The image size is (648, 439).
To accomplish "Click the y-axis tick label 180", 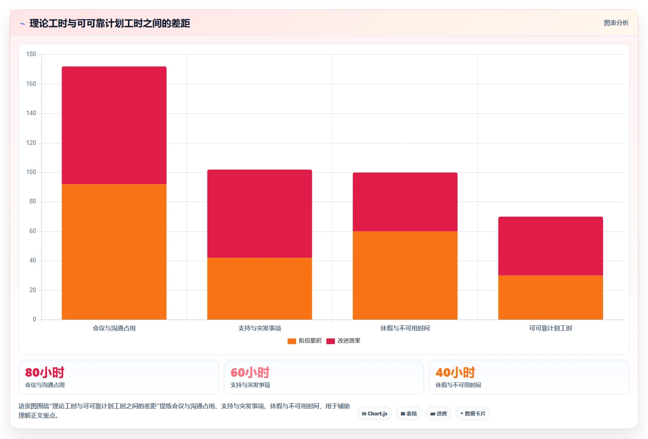I will coord(31,54).
